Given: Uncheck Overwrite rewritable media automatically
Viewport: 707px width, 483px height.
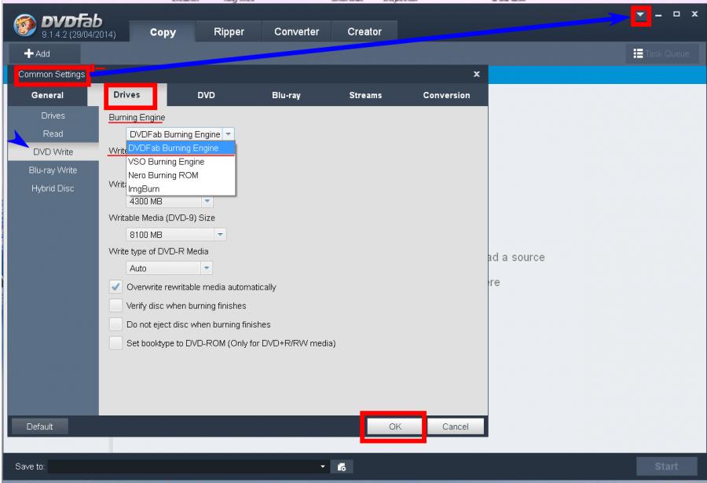Looking at the screenshot, I should (116, 287).
